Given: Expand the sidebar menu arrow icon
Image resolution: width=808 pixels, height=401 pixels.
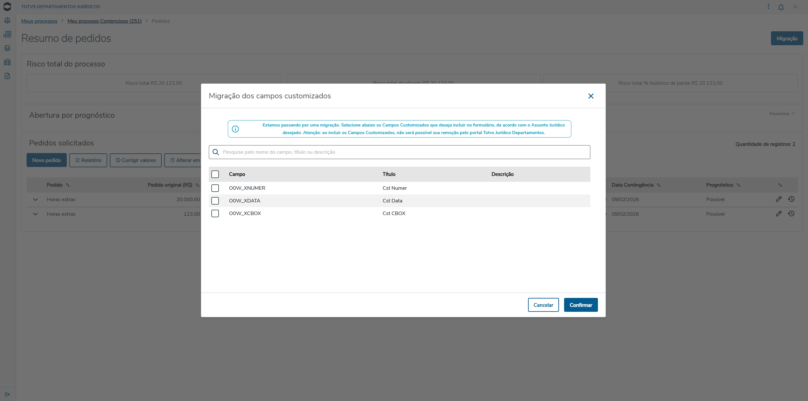Looking at the screenshot, I should point(7,394).
